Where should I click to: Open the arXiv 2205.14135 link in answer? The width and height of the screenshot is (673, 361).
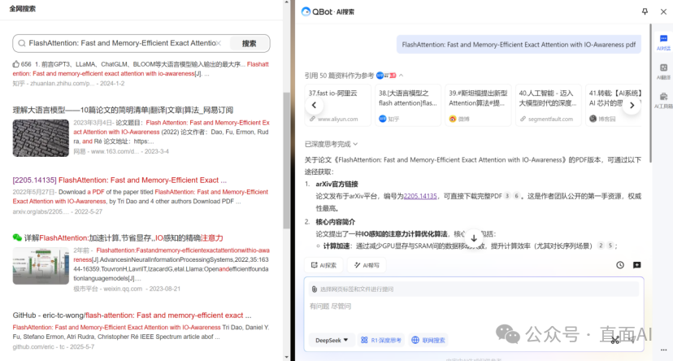pyautogui.click(x=420, y=196)
